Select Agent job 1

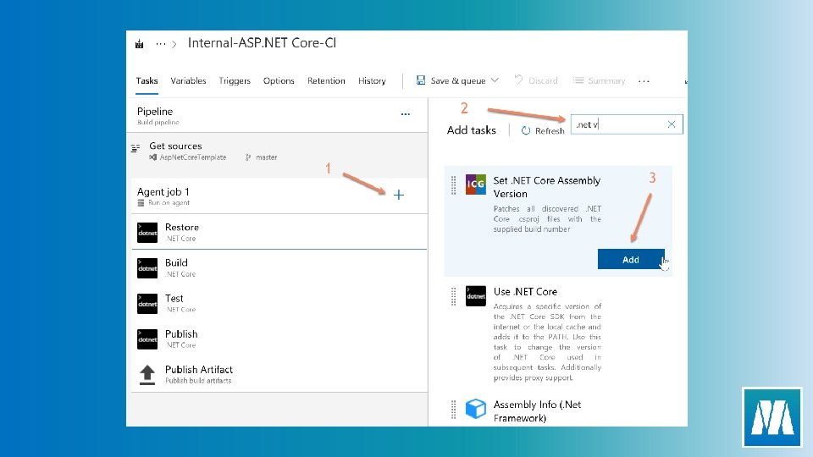(278, 195)
